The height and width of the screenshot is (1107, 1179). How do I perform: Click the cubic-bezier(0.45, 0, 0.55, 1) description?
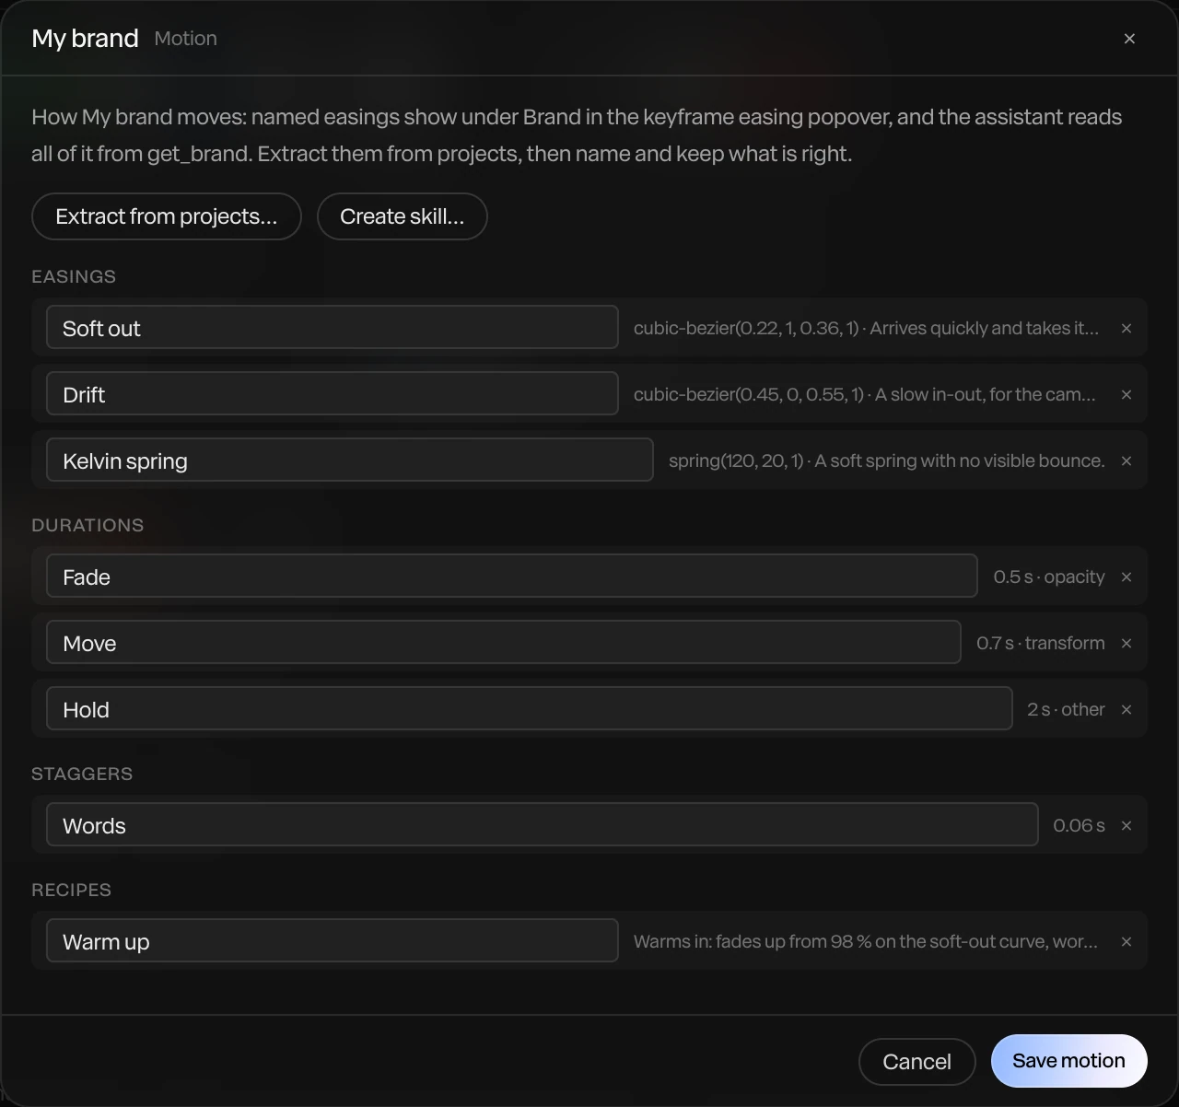tap(865, 394)
